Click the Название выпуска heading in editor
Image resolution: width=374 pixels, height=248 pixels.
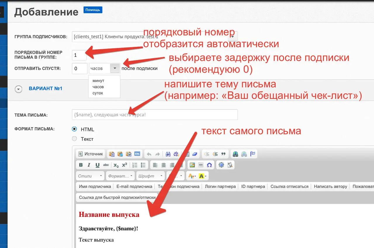click(109, 215)
